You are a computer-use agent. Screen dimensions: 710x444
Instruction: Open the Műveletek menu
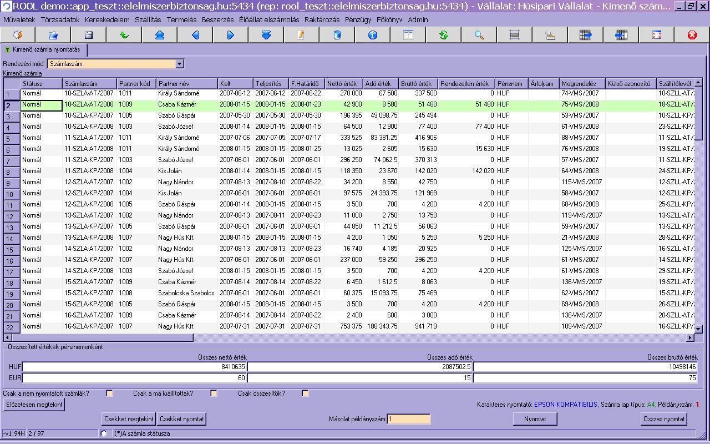[19, 19]
